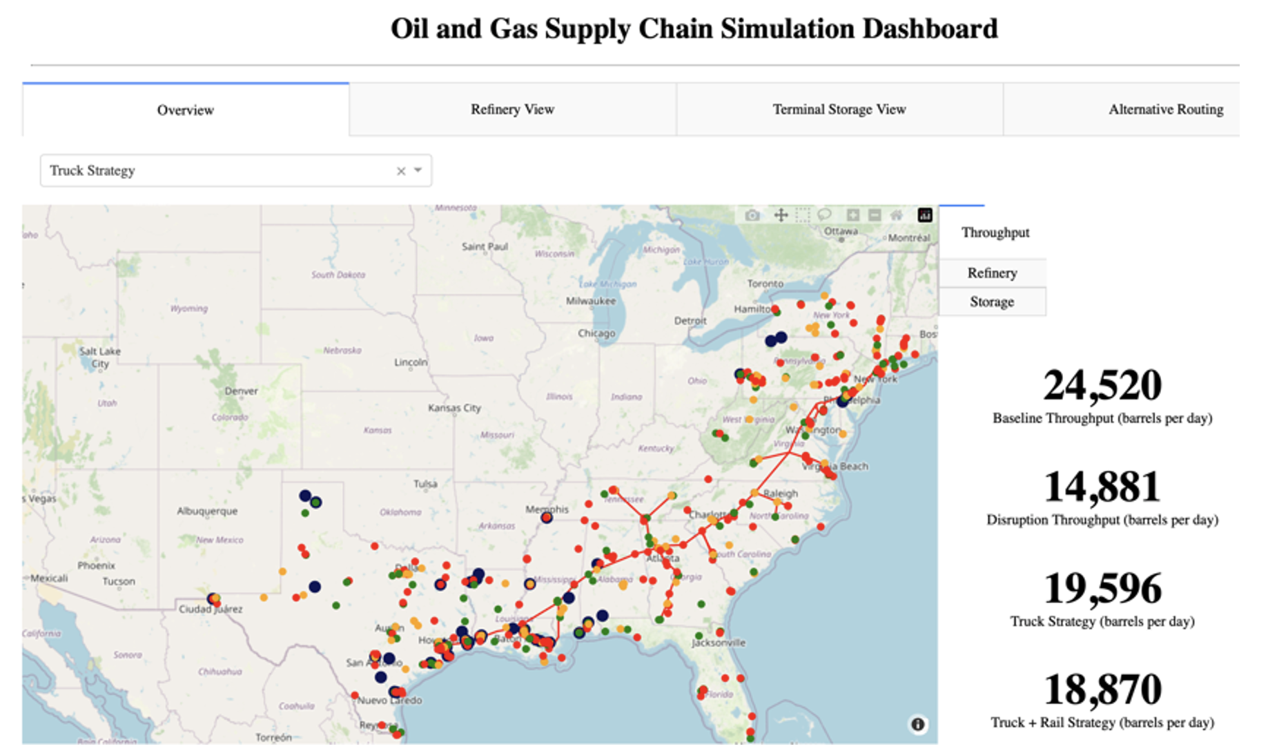Screen dimensions: 1268x753
Task: Choose the Lasso Select tool
Action: (x=824, y=215)
